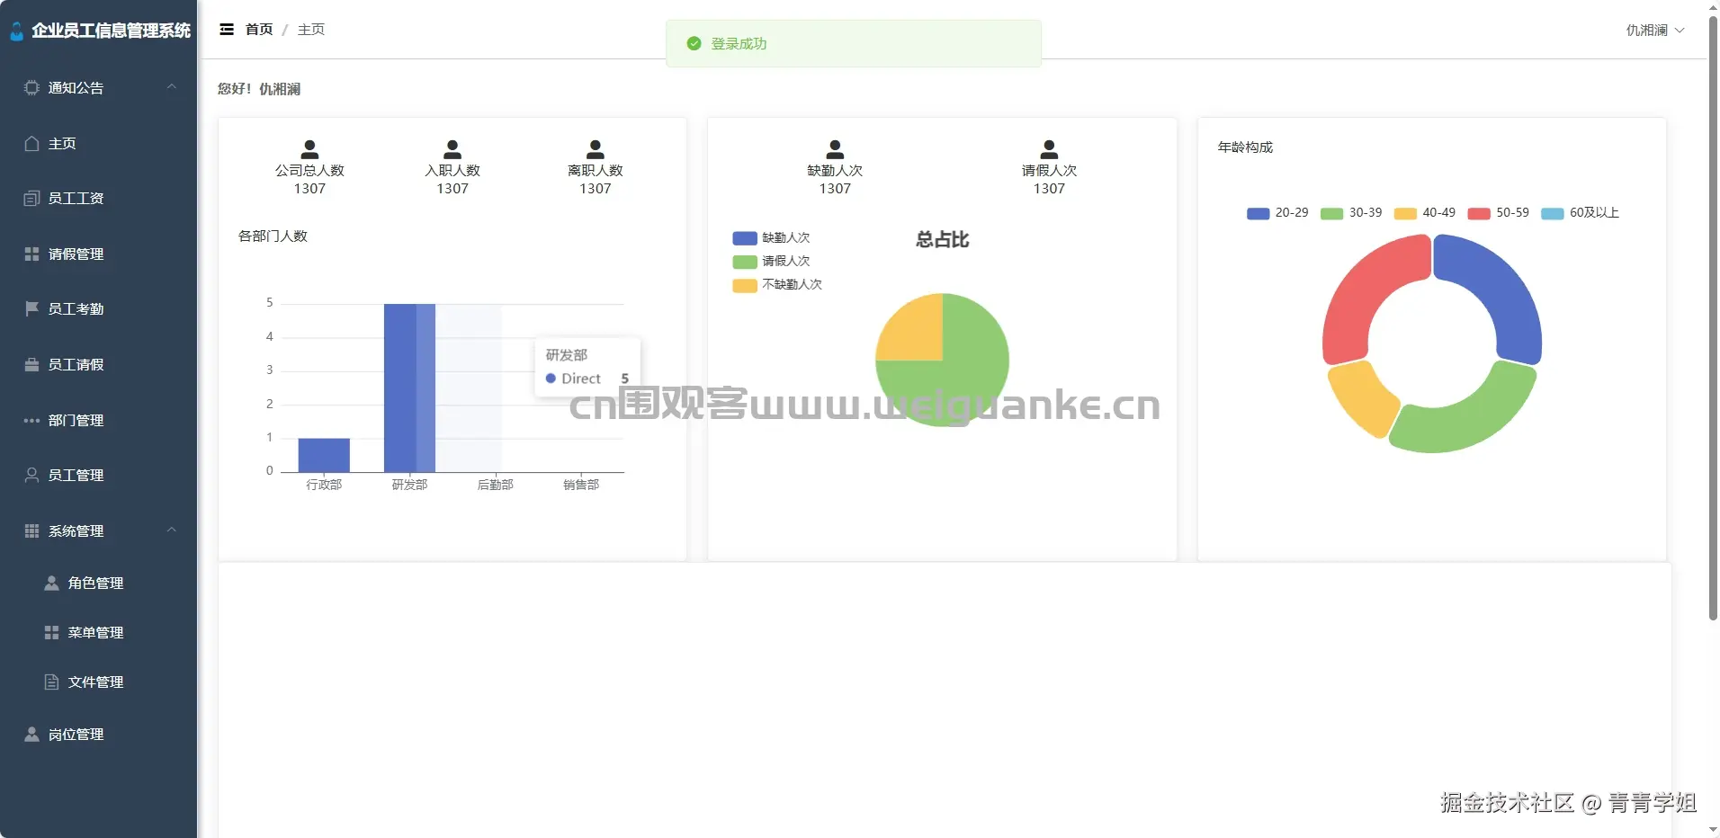Click the 角色管理 user icon
Screen dimensions: 1720x838
coord(51,584)
